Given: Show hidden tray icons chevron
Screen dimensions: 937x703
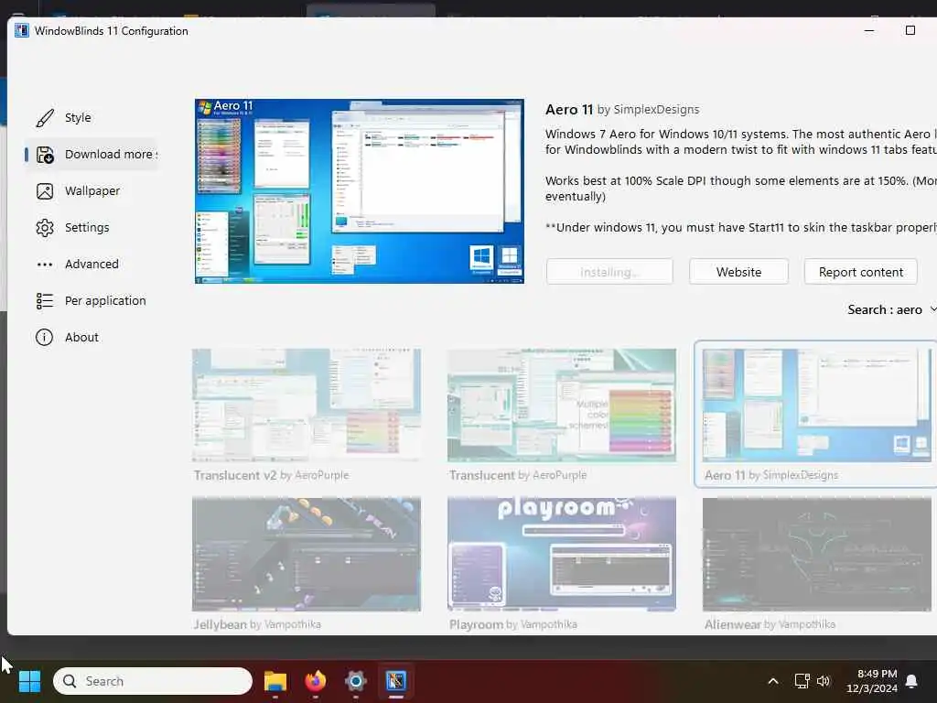Looking at the screenshot, I should 772,681.
